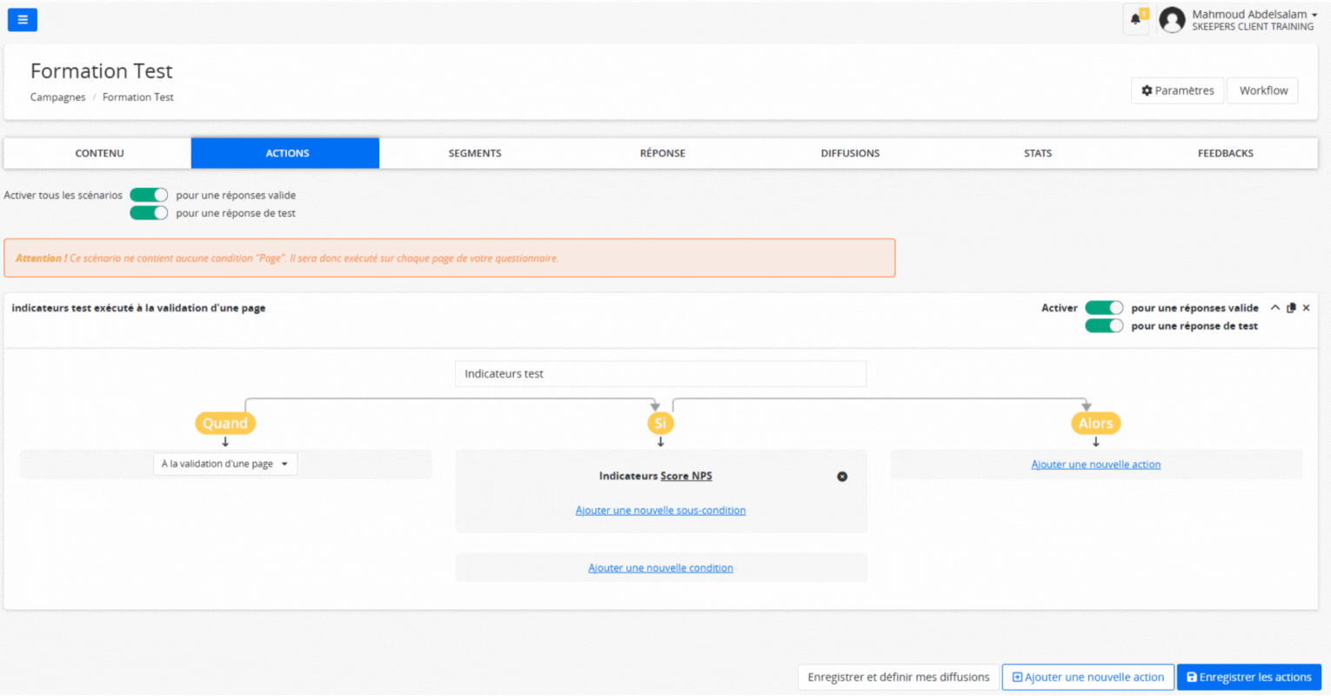The width and height of the screenshot is (1331, 696).
Task: Go to the DIFFUSIONS tab
Action: pyautogui.click(x=850, y=153)
